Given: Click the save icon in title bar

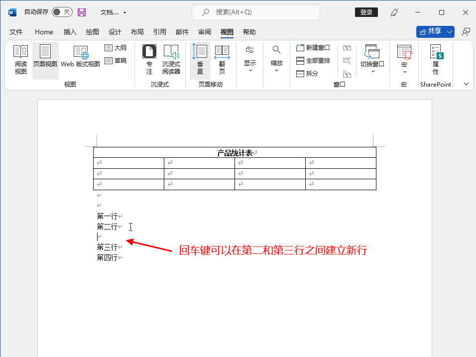Looking at the screenshot, I should click(x=82, y=12).
